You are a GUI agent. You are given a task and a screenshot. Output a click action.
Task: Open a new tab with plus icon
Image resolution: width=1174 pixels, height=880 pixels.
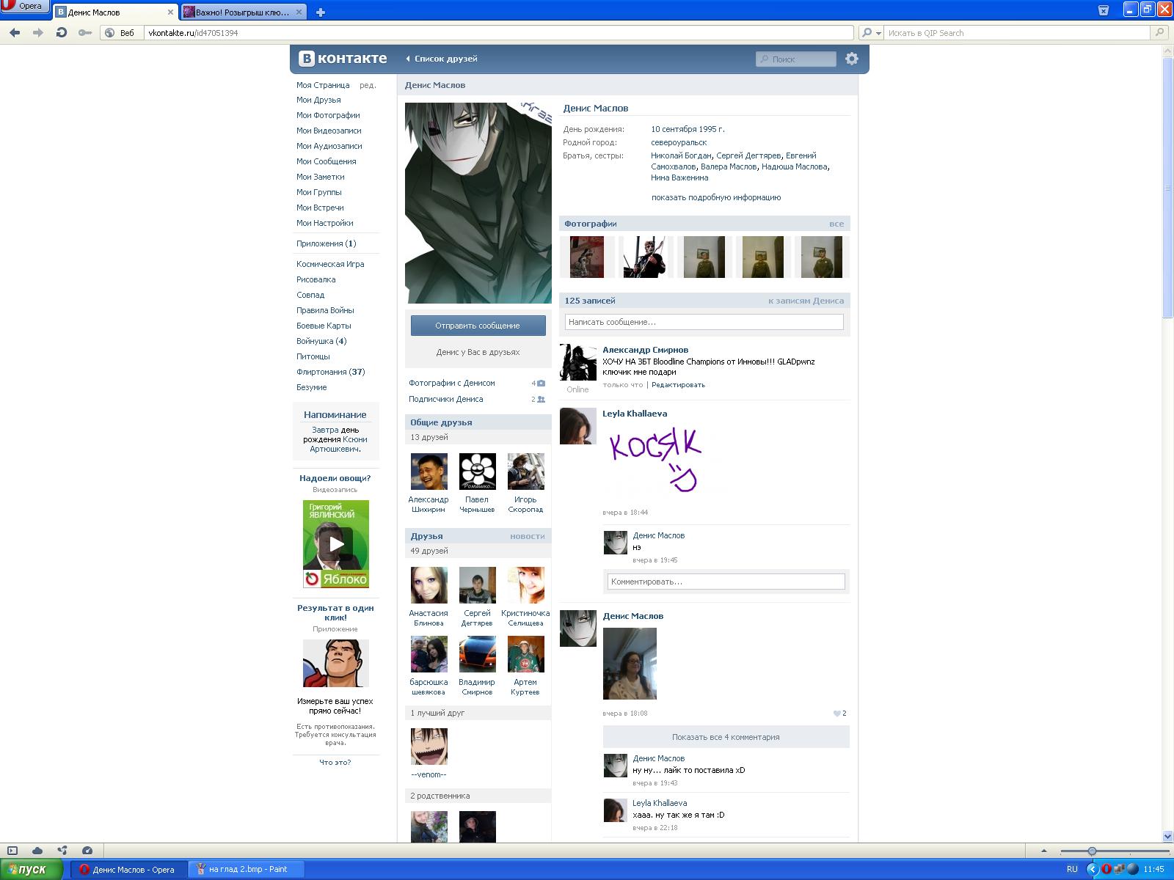click(x=321, y=12)
